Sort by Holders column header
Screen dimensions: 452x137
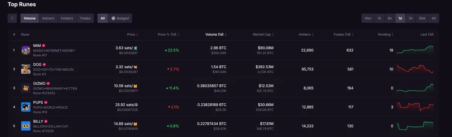pyautogui.click(x=306, y=34)
